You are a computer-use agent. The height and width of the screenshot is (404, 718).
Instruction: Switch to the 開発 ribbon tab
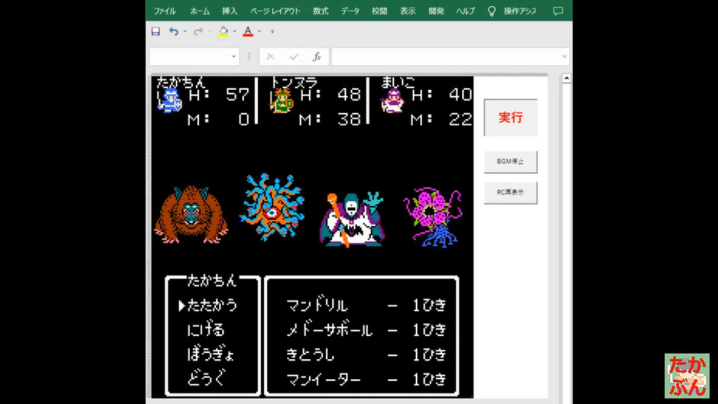point(436,11)
